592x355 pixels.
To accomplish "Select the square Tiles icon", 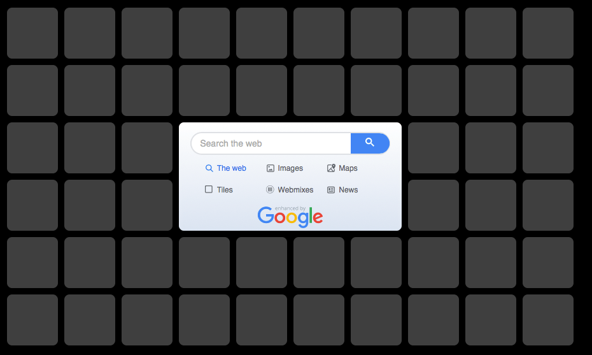I will tap(209, 189).
